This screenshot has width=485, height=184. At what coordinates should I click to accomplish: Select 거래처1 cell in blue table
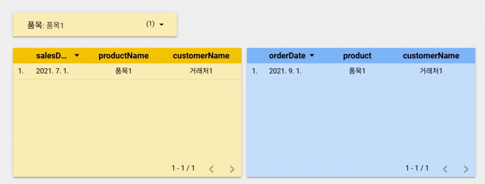coord(431,71)
